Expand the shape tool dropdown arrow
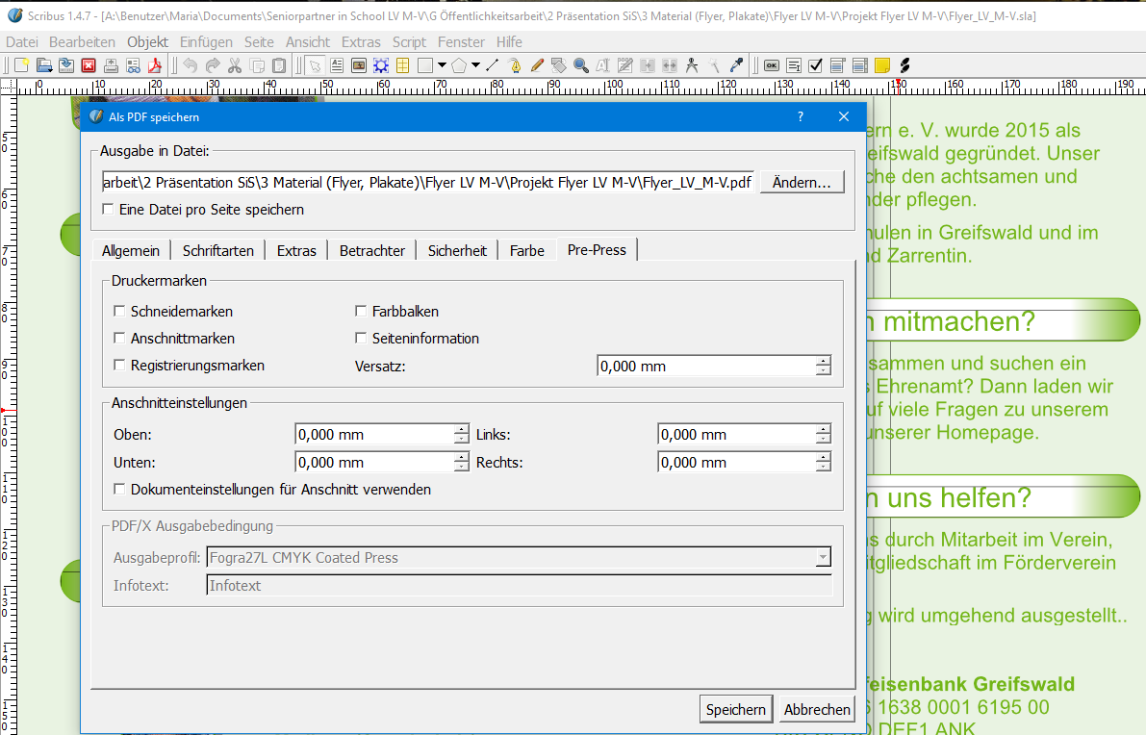Screen dimensions: 1146x735 pyautogui.click(x=442, y=65)
